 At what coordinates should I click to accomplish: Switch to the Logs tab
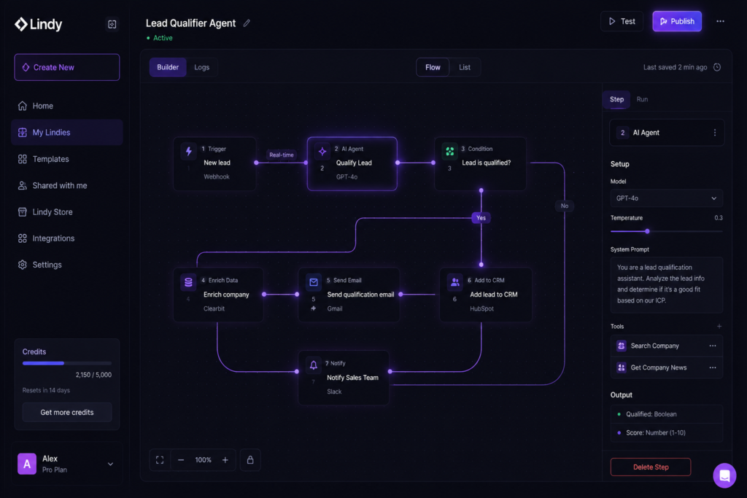(x=201, y=67)
